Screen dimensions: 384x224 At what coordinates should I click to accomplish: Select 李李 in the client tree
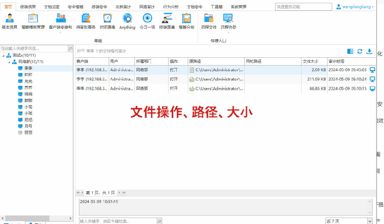tap(28, 68)
